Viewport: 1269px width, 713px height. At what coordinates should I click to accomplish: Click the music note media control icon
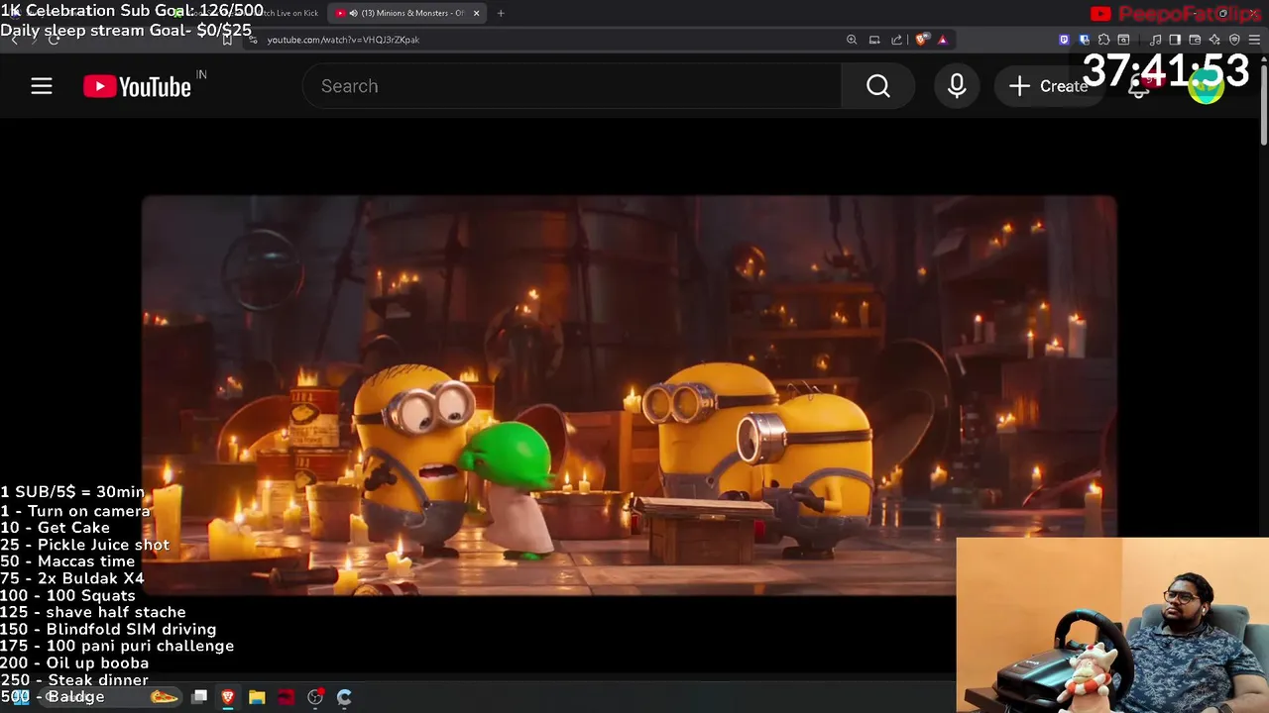pos(1155,40)
